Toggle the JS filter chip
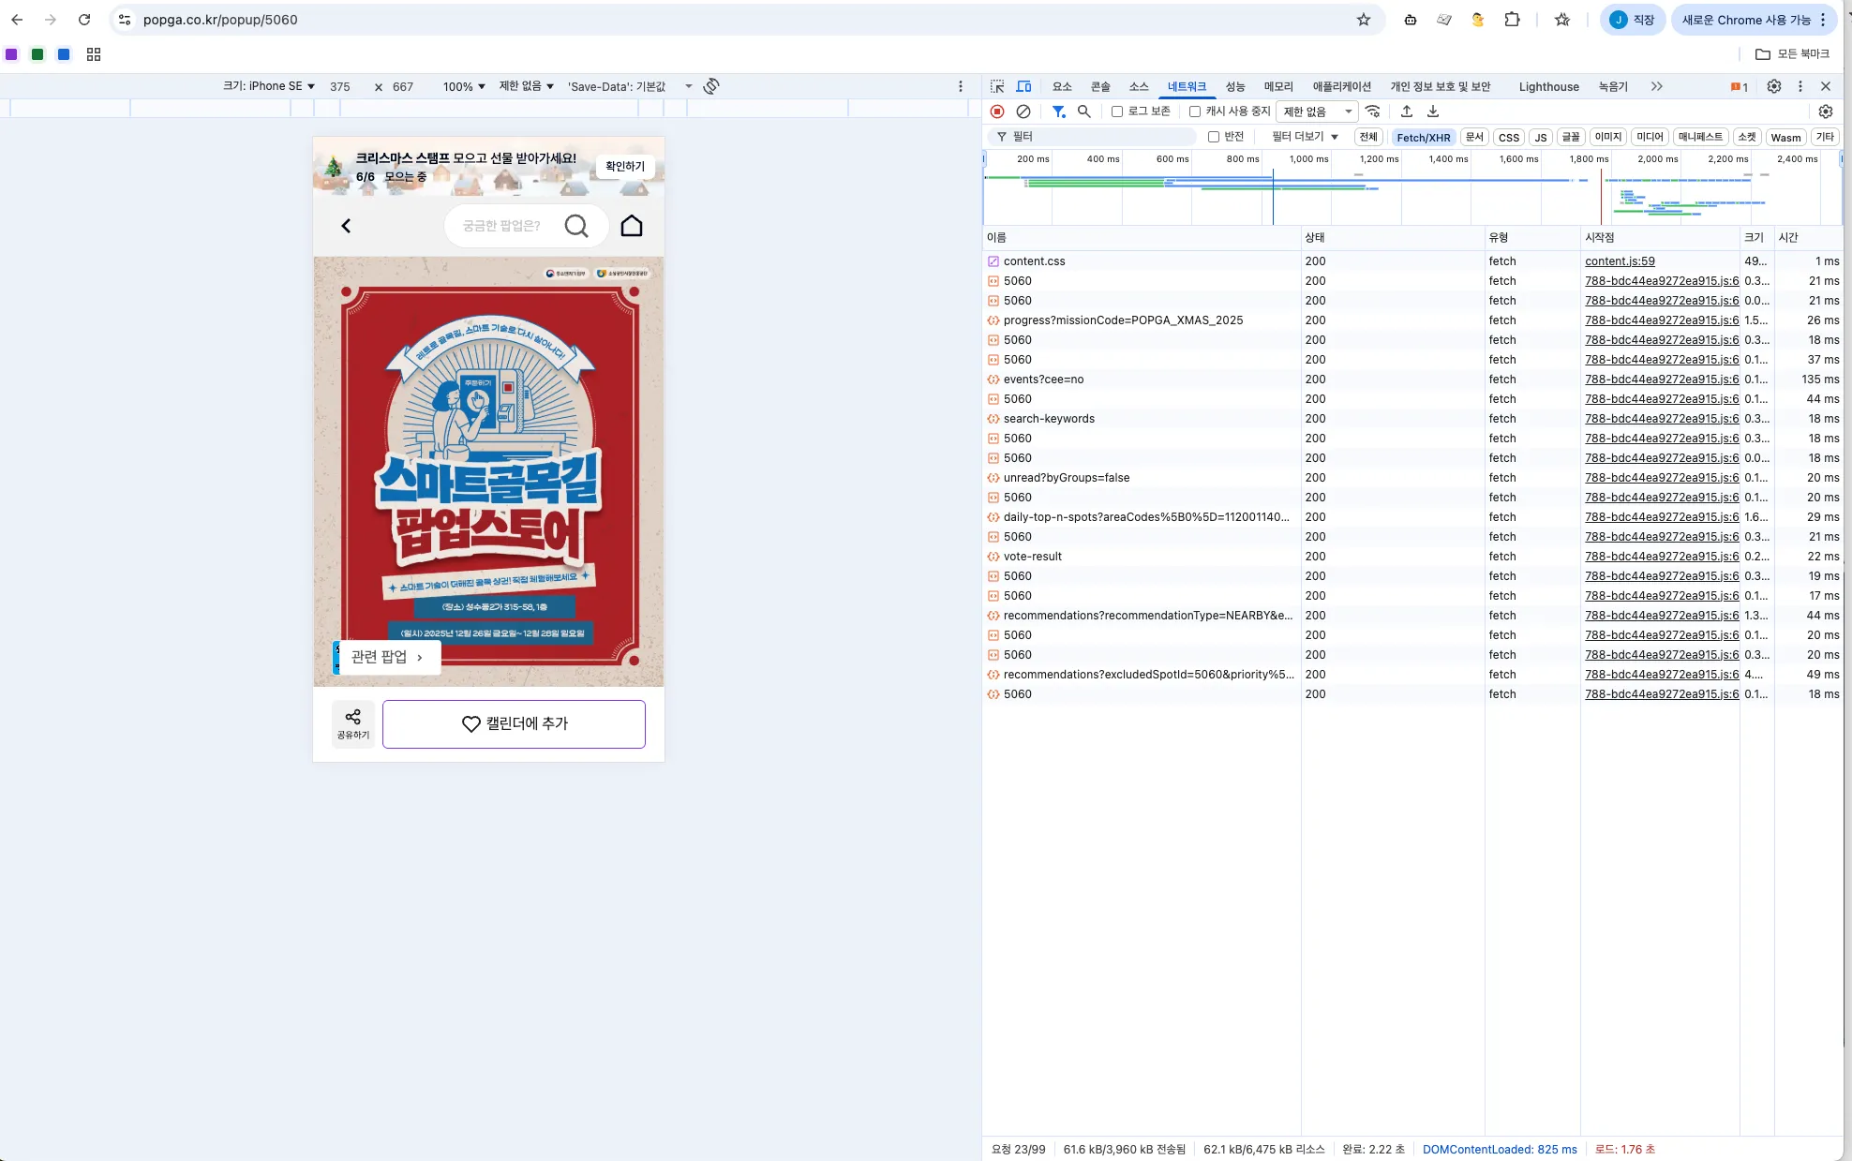The height and width of the screenshot is (1161, 1852). click(1540, 137)
